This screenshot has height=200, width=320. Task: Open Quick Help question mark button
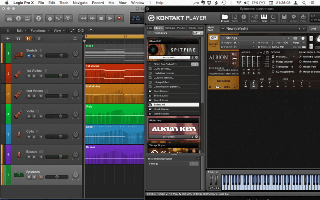point(39,18)
